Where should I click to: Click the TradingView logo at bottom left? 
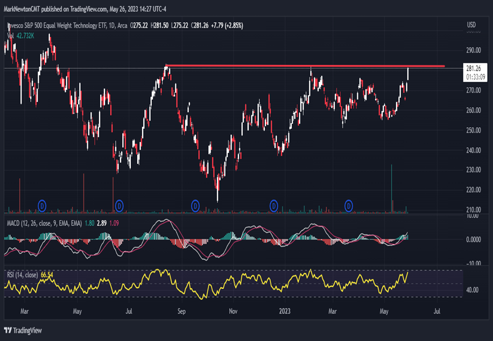[23, 330]
